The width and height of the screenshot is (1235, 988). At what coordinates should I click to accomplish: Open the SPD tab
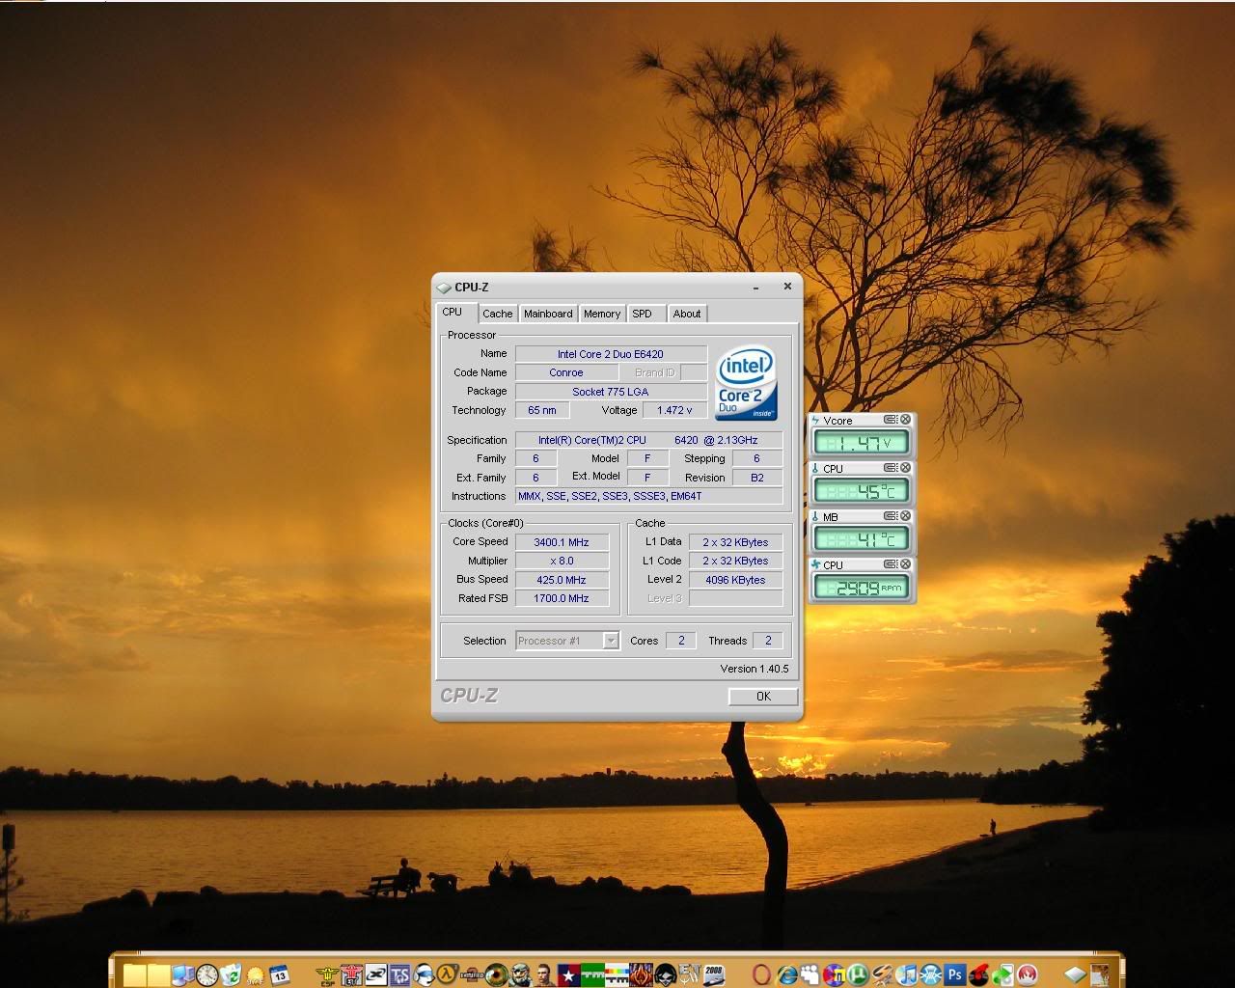click(642, 314)
